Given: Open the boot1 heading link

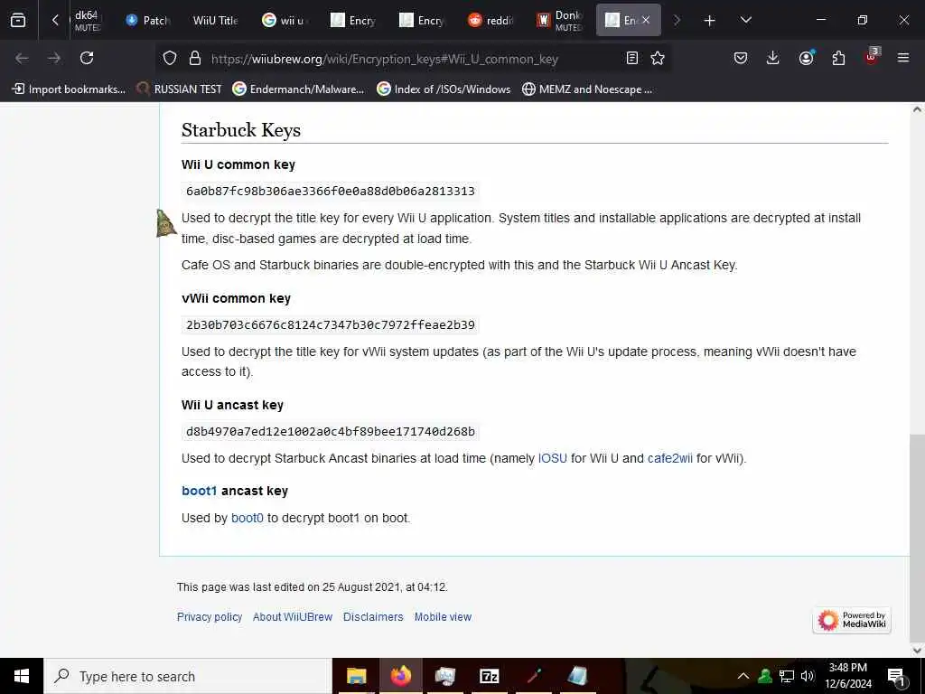Looking at the screenshot, I should point(200,491).
